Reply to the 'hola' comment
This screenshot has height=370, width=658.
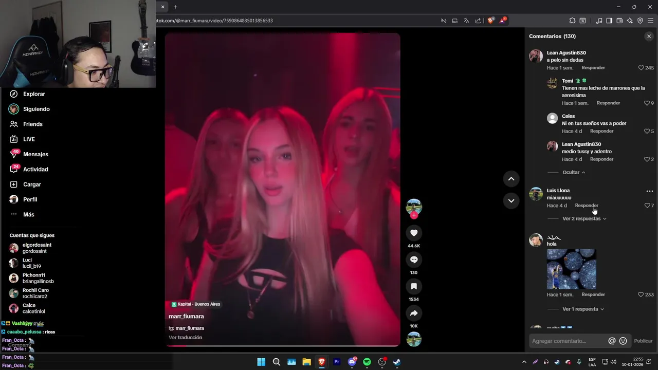593,294
